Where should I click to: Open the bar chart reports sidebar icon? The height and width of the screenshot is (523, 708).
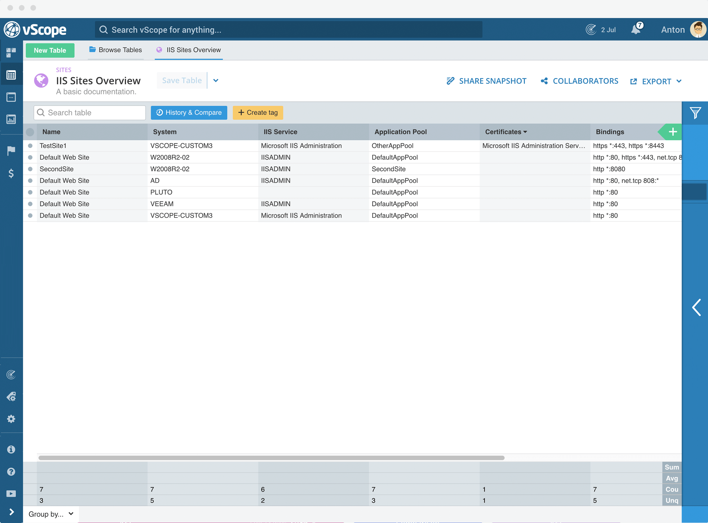point(11,119)
